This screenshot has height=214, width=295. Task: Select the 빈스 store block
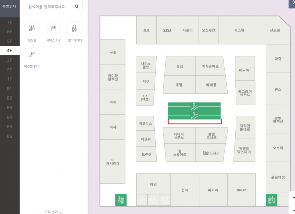(278, 89)
